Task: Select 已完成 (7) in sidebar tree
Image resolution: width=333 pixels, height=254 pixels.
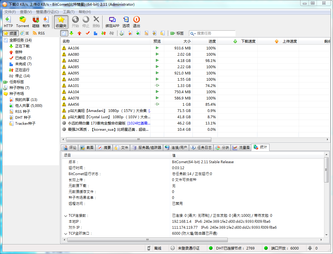Action: tap(23, 58)
